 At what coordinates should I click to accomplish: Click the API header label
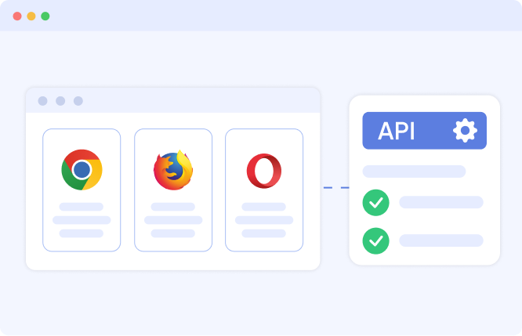(396, 131)
